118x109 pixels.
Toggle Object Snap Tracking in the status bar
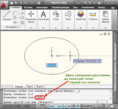point(60,106)
